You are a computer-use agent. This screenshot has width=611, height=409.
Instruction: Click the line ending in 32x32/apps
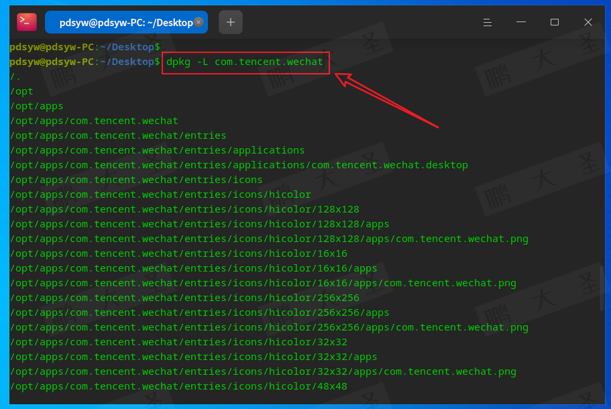coord(193,357)
